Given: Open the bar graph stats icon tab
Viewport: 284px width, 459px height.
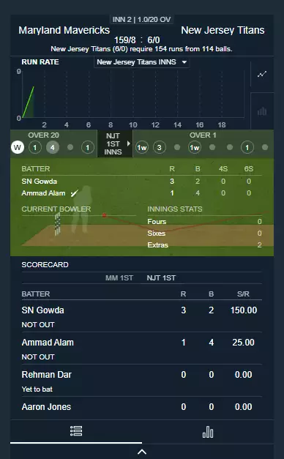Looking at the screenshot, I should point(208,432).
